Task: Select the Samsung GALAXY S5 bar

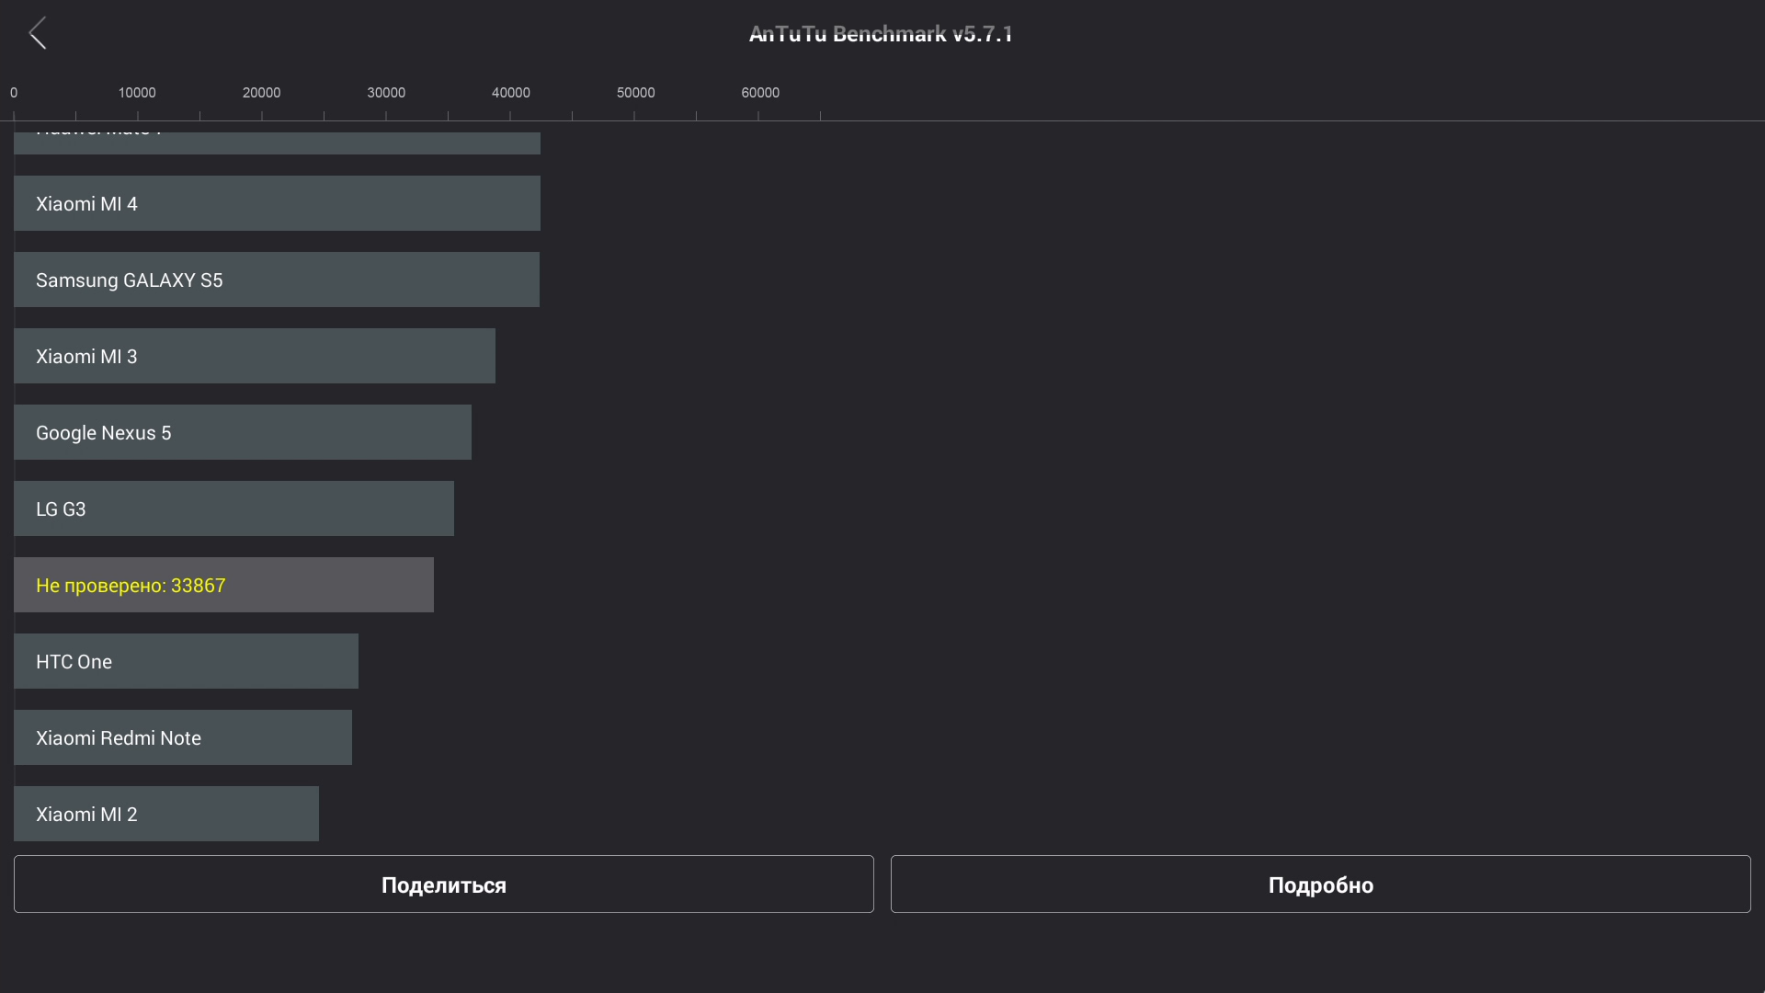Action: coord(277,280)
